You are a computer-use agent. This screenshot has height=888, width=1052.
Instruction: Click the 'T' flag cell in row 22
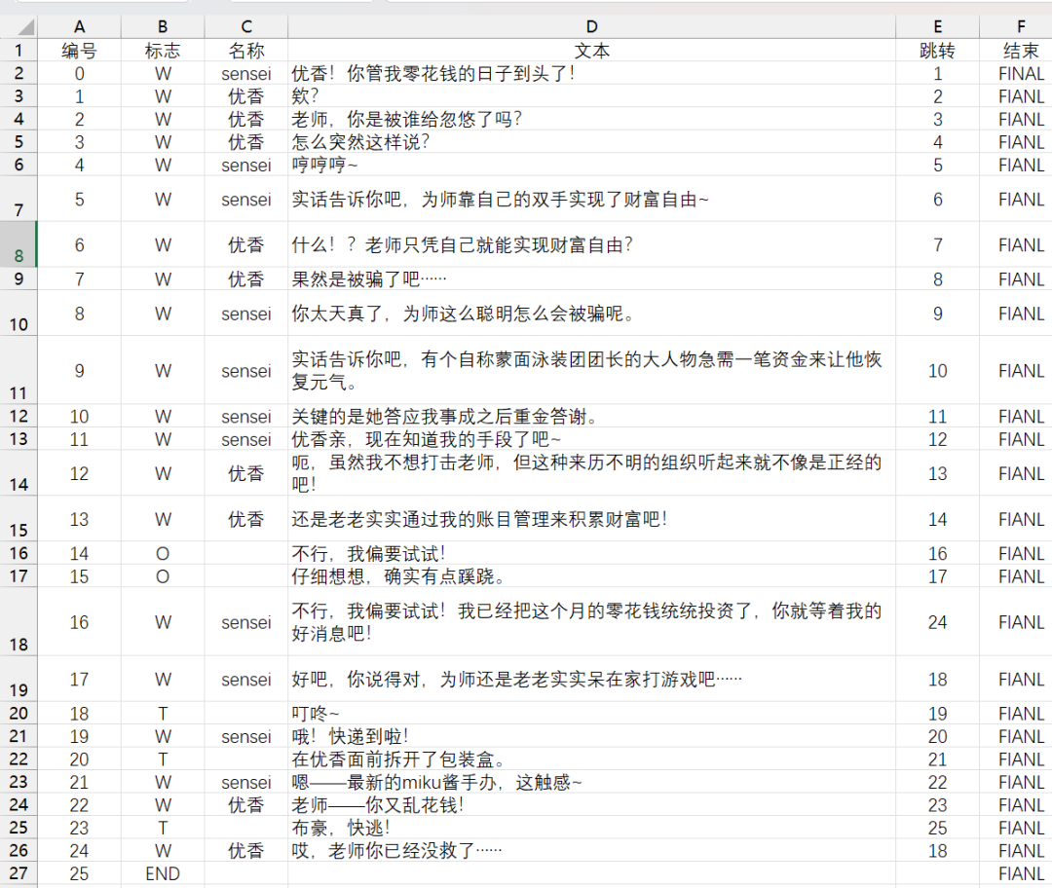pos(163,758)
